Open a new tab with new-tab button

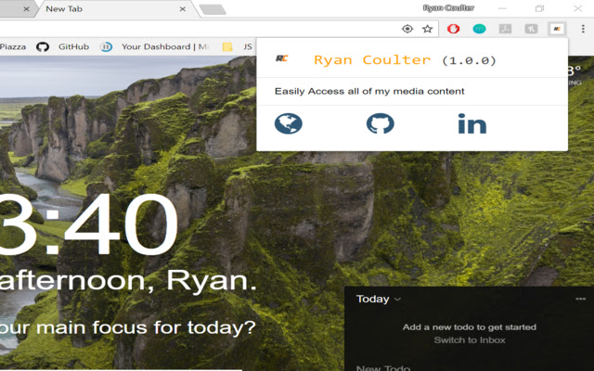coord(213,10)
